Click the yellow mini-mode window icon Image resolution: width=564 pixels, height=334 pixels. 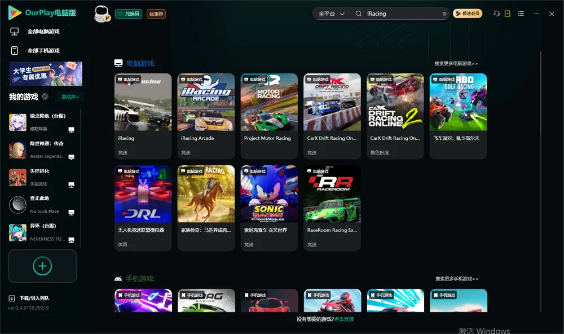507,14
